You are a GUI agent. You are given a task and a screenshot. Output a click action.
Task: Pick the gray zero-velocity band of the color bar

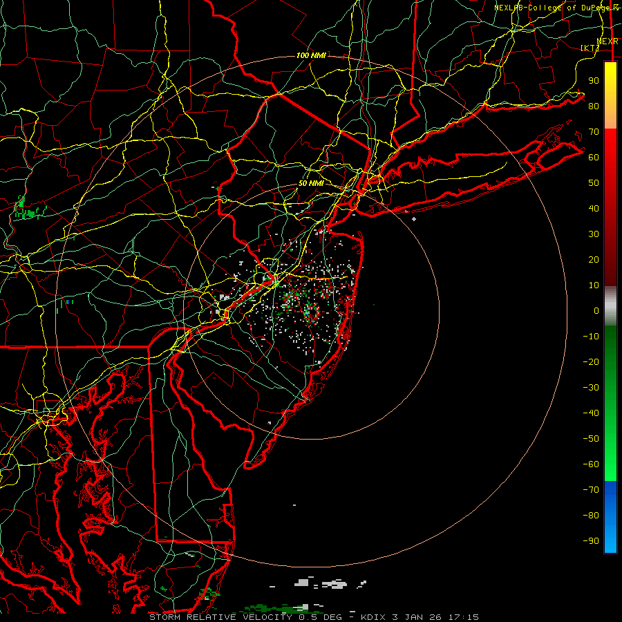click(x=610, y=306)
